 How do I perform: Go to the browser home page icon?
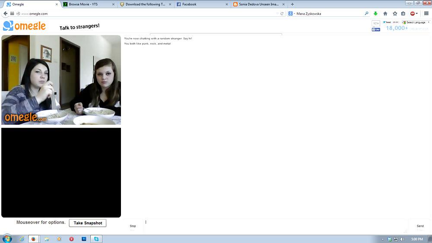(385, 13)
